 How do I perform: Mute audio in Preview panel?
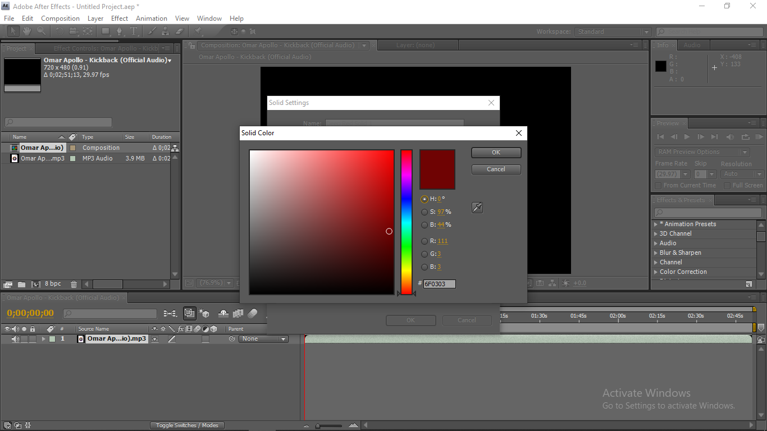[x=730, y=137]
